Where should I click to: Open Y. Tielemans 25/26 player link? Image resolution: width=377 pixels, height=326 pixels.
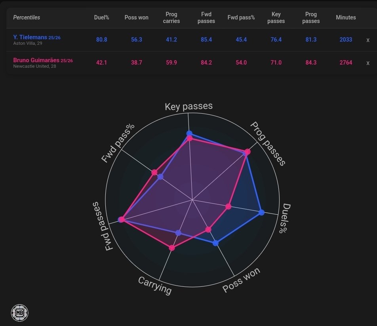tap(37, 37)
